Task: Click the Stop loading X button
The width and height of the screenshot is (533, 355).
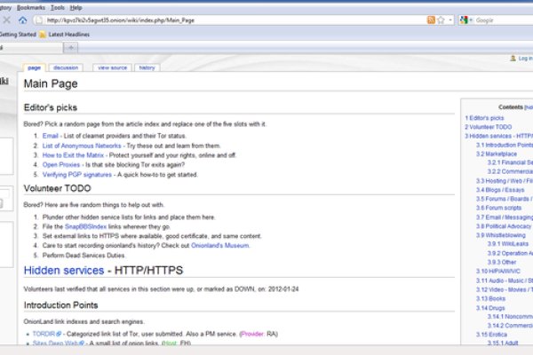Action: point(6,20)
